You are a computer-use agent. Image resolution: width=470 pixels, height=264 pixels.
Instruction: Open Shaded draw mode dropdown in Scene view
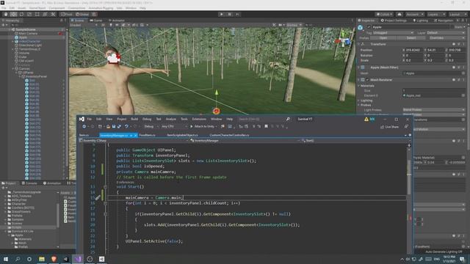pos(84,25)
